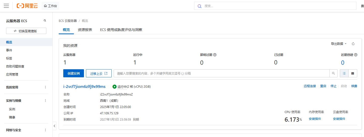Click 远程连接 link for the instance
The width and height of the screenshot is (364, 137).
(310, 86)
